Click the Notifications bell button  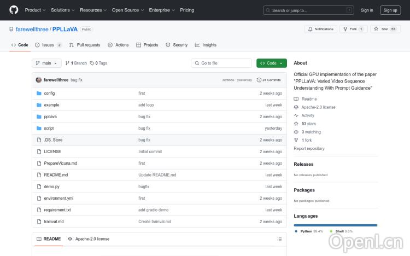(x=320, y=29)
